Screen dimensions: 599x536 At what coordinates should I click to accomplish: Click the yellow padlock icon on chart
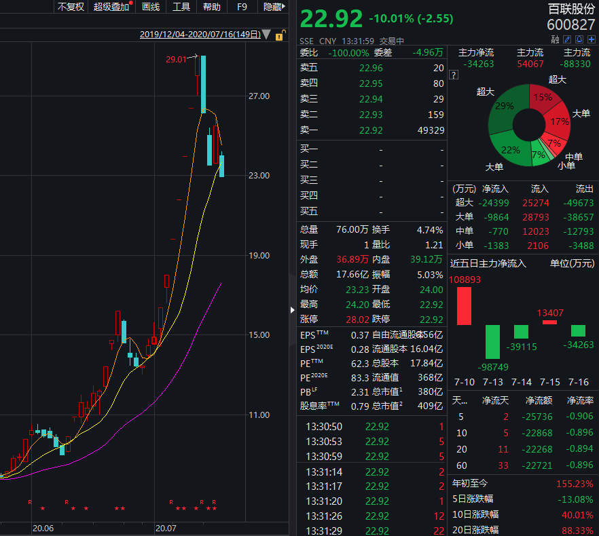279,35
